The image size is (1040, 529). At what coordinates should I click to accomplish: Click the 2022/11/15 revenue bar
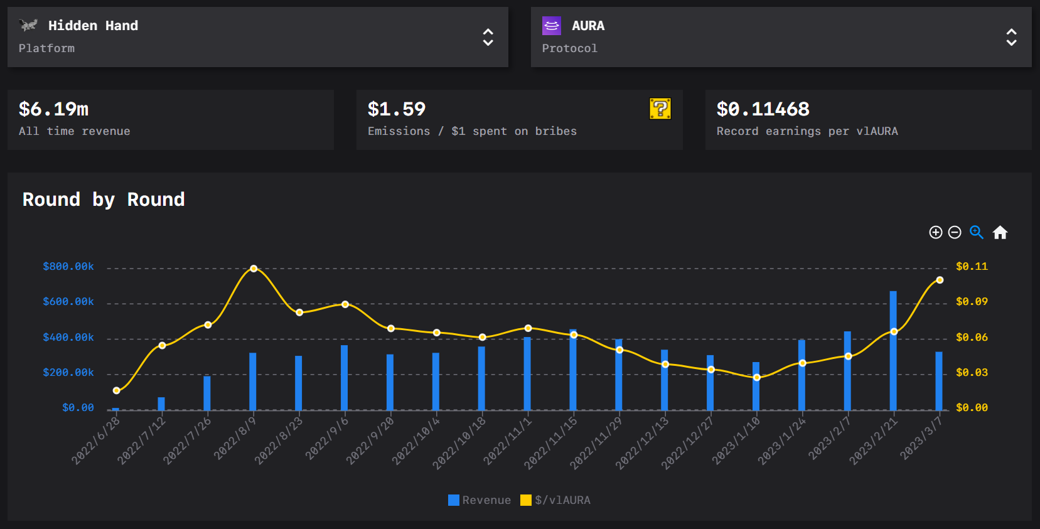(573, 370)
